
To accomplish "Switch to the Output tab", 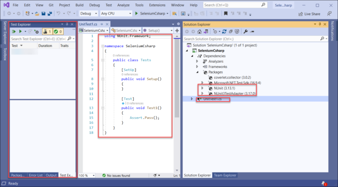I will point(51,175).
